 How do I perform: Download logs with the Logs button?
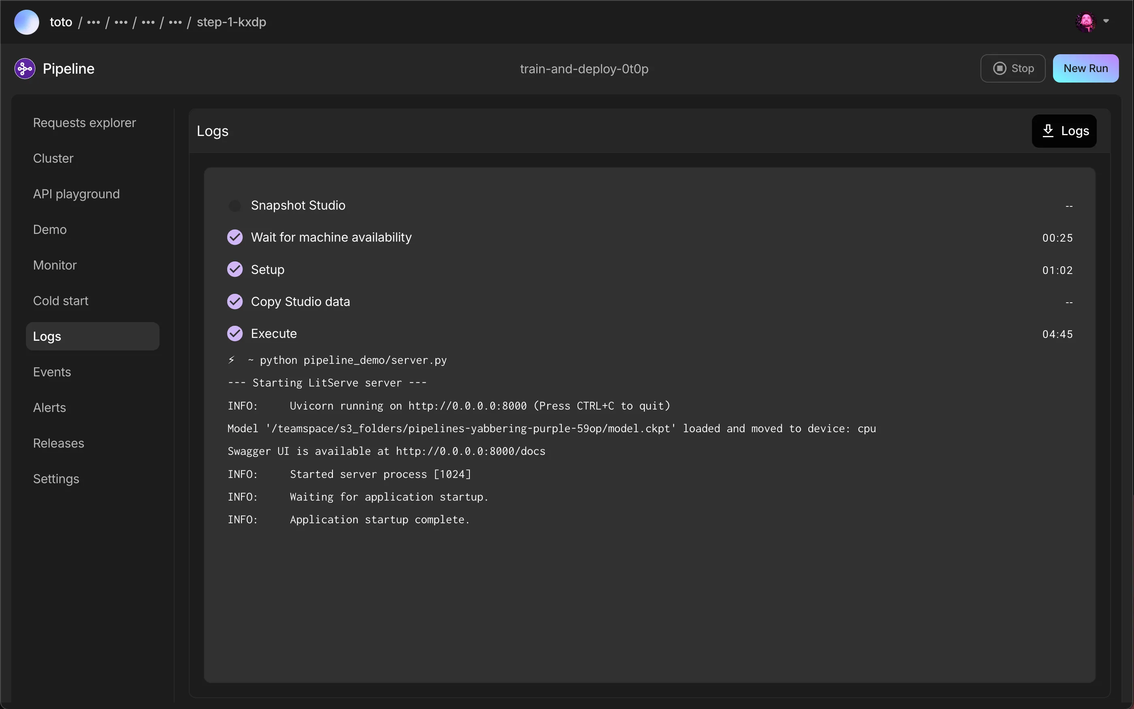1064,131
